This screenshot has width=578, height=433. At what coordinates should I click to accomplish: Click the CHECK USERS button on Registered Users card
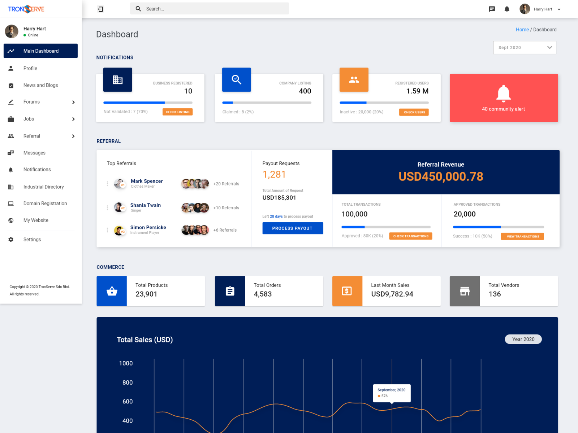coord(414,112)
